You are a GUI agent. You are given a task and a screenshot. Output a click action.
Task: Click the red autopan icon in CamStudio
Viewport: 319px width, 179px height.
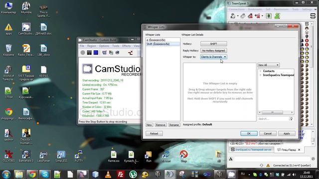(131, 53)
